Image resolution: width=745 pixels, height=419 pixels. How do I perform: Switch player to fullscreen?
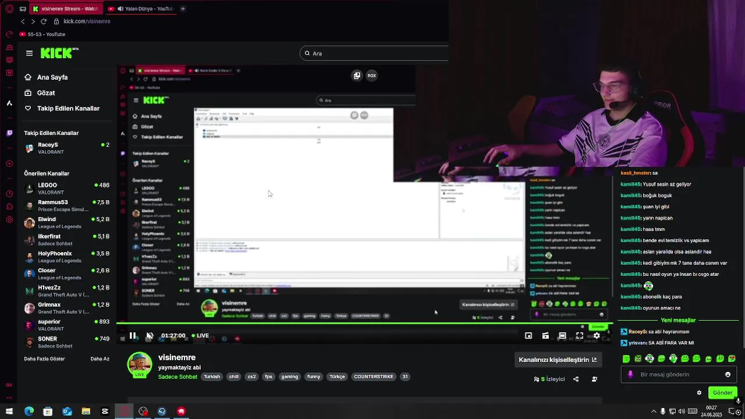[x=580, y=335]
